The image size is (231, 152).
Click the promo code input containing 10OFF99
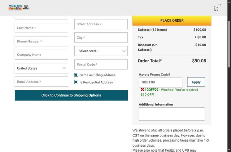[x=160, y=82]
